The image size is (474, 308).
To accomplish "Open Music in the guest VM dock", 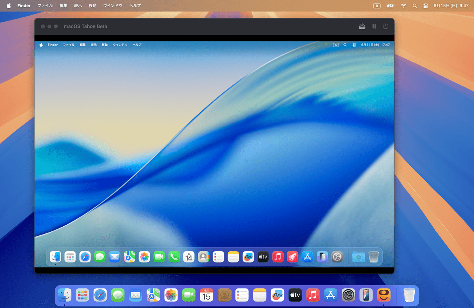I will (x=278, y=257).
